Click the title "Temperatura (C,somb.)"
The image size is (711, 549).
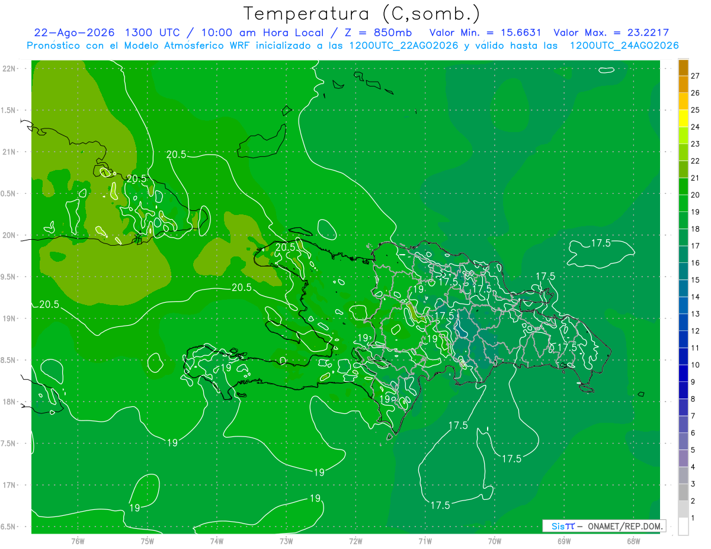pyautogui.click(x=362, y=13)
